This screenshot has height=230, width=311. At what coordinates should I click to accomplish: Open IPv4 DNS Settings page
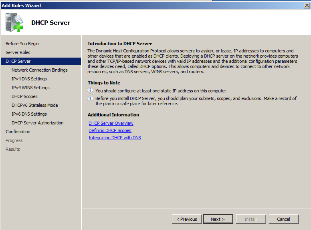(x=29, y=79)
